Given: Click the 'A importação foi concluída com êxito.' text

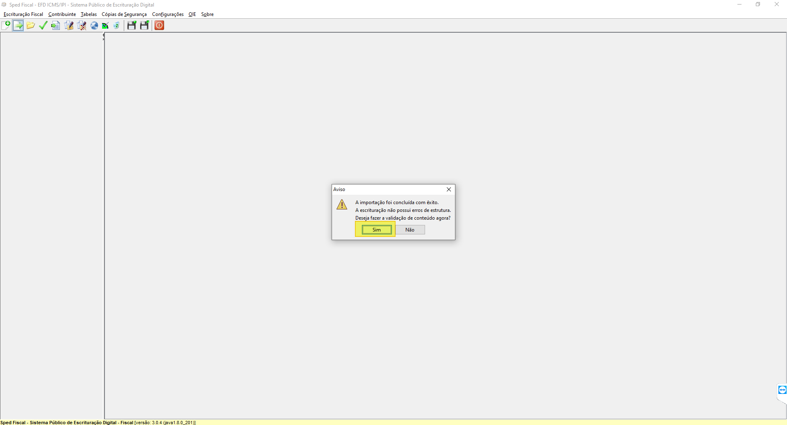Looking at the screenshot, I should coord(397,202).
